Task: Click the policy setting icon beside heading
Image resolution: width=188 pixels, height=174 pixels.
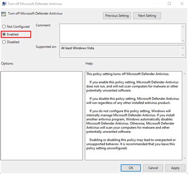Action: click(4, 14)
